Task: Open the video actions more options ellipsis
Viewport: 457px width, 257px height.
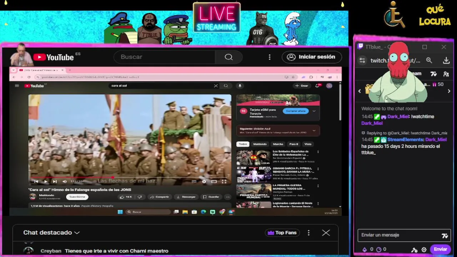Action: click(227, 197)
